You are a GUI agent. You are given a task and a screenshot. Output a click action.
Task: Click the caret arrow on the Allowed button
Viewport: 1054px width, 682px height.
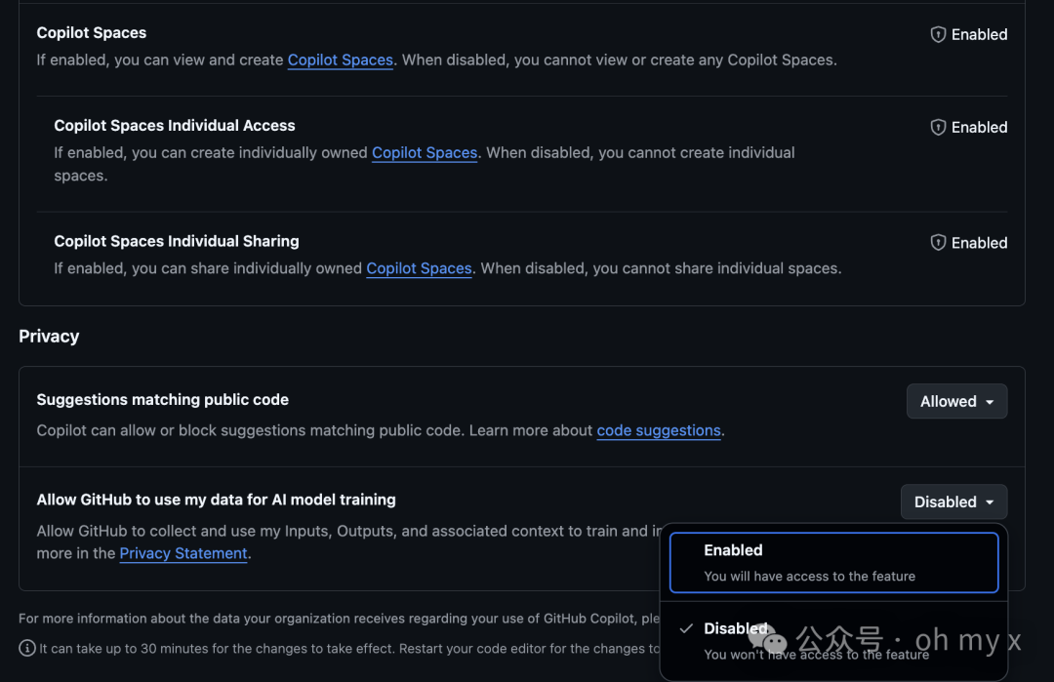[992, 401]
